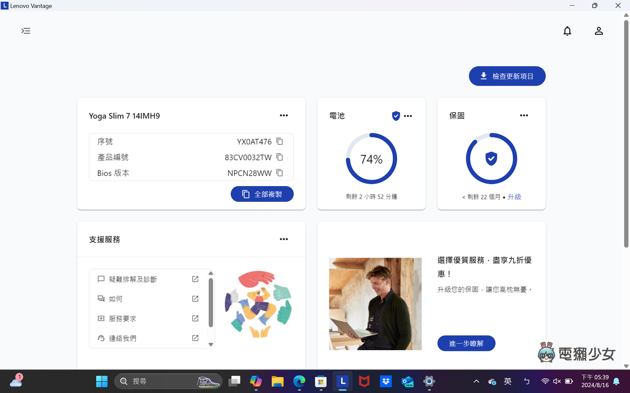This screenshot has width=630, height=393.
Task: Click the 進一步瞭解 button
Action: [466, 343]
